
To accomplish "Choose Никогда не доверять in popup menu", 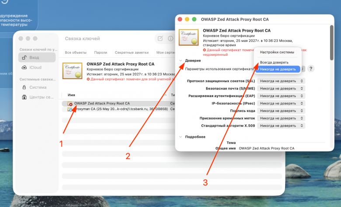I will (x=278, y=69).
